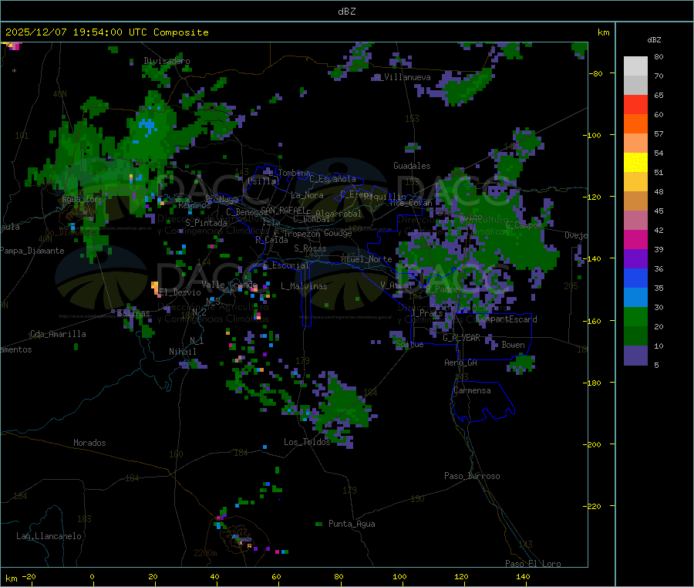
Task: Click the 2200m elevation contour label
Action: [205, 553]
